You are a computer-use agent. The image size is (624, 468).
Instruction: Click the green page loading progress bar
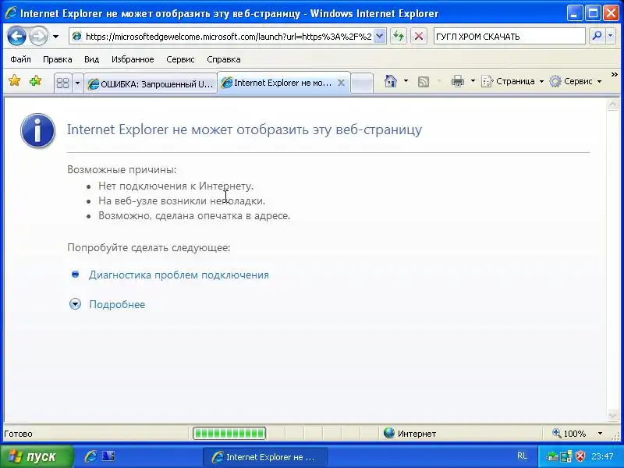pyautogui.click(x=229, y=433)
